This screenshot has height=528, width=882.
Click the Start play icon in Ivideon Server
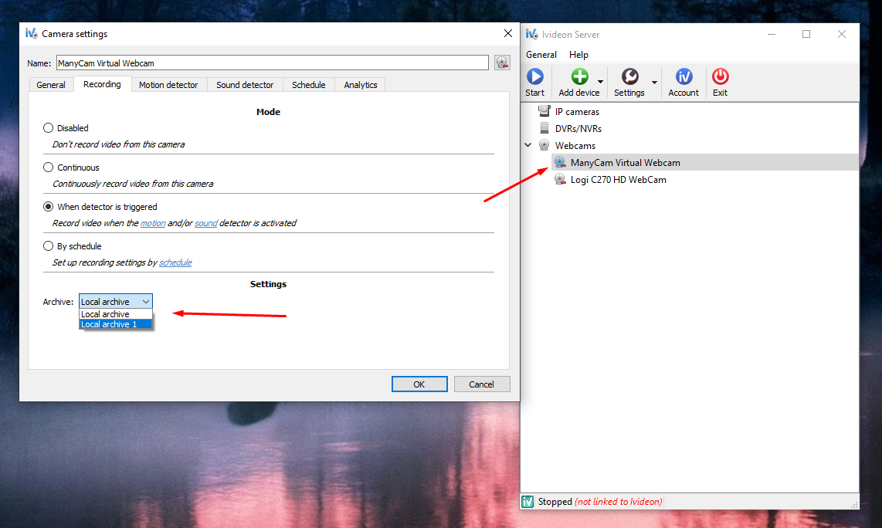tap(534, 76)
